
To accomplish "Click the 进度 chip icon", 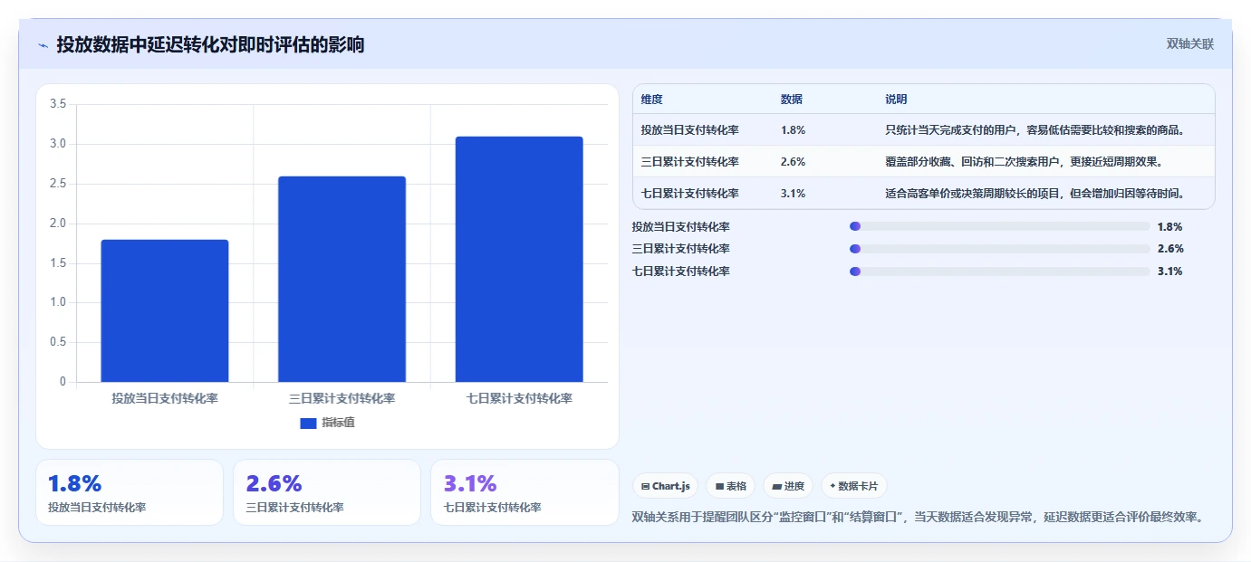I will pyautogui.click(x=776, y=487).
